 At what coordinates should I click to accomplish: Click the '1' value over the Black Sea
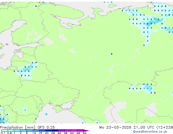click(47, 114)
